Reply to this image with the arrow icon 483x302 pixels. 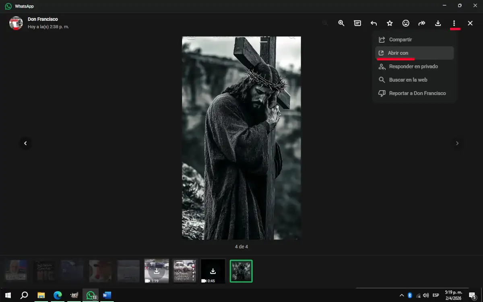click(373, 23)
